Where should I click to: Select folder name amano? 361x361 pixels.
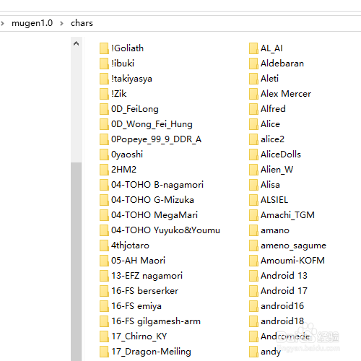pos(275,230)
